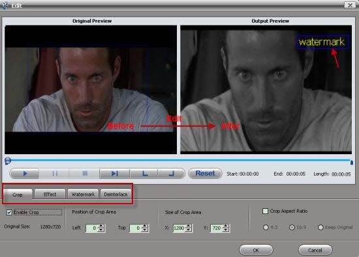Click the timeline progress bar
Screen dimensions: 359x257
coord(180,161)
